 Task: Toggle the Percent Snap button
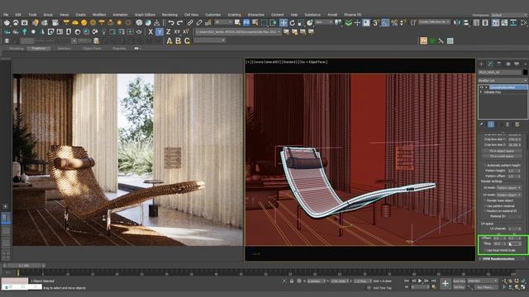(x=393, y=22)
